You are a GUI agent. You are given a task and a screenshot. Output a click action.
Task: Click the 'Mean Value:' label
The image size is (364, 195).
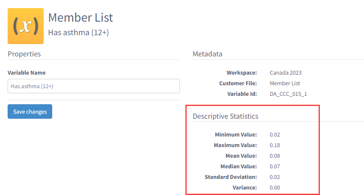(241, 156)
